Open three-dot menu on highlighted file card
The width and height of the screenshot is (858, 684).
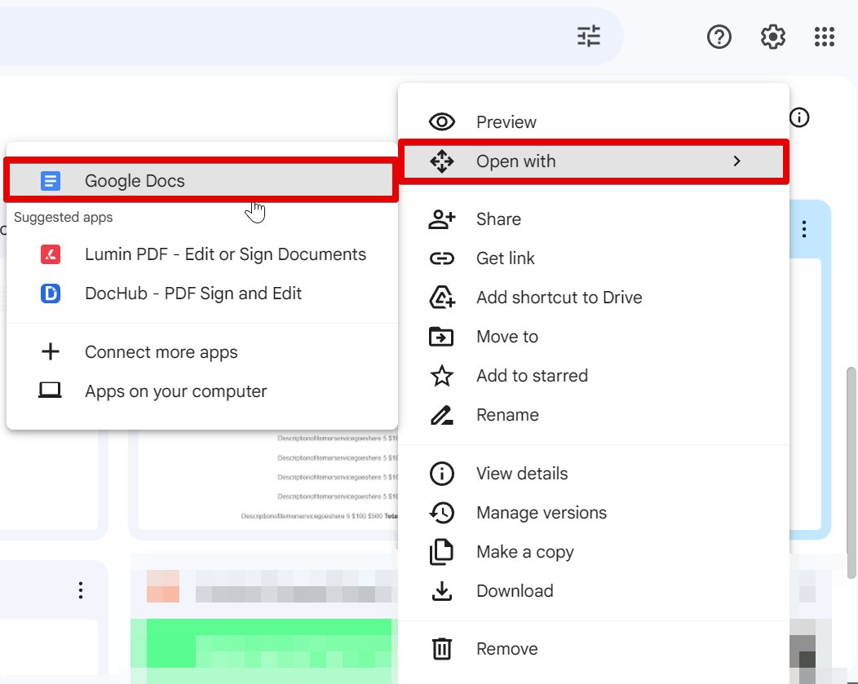pyautogui.click(x=804, y=229)
